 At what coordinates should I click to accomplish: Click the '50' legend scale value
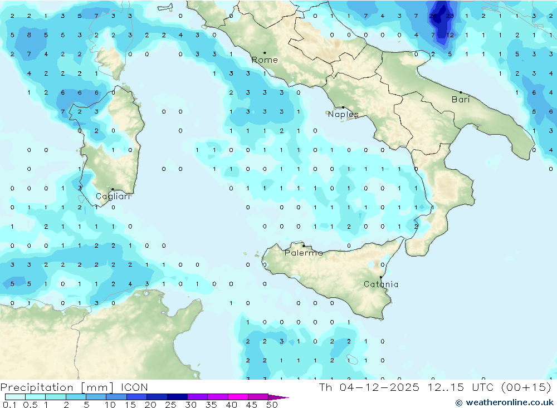[272, 405]
